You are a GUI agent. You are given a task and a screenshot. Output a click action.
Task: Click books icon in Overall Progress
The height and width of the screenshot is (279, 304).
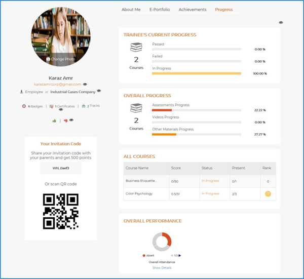point(136,108)
